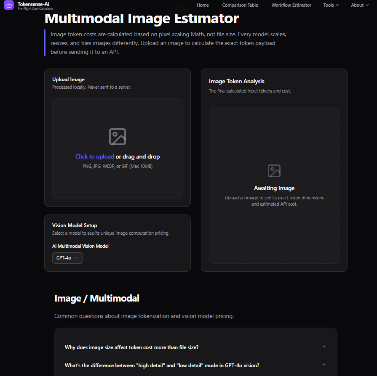This screenshot has width=377, height=376.
Task: Click the chevron on high detail FAQ row
Action: coord(324,365)
